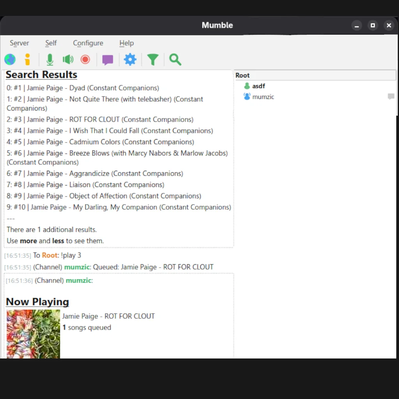399x399 pixels.
Task: Mute your microphone
Action: (49, 59)
